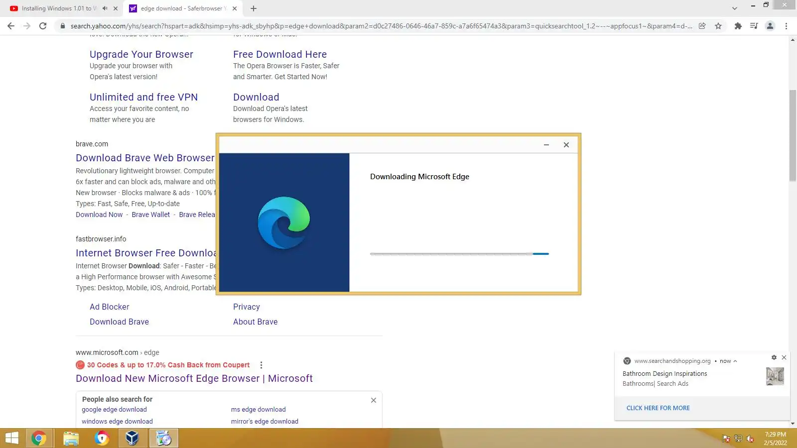Bookmark this page with the star icon
Image resolution: width=797 pixels, height=448 pixels.
pyautogui.click(x=718, y=26)
